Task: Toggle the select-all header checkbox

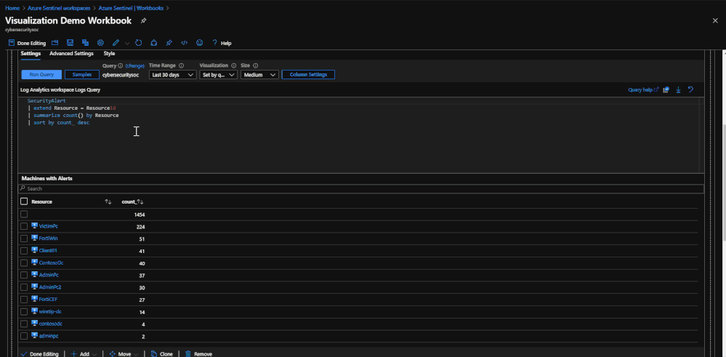Action: click(x=24, y=201)
